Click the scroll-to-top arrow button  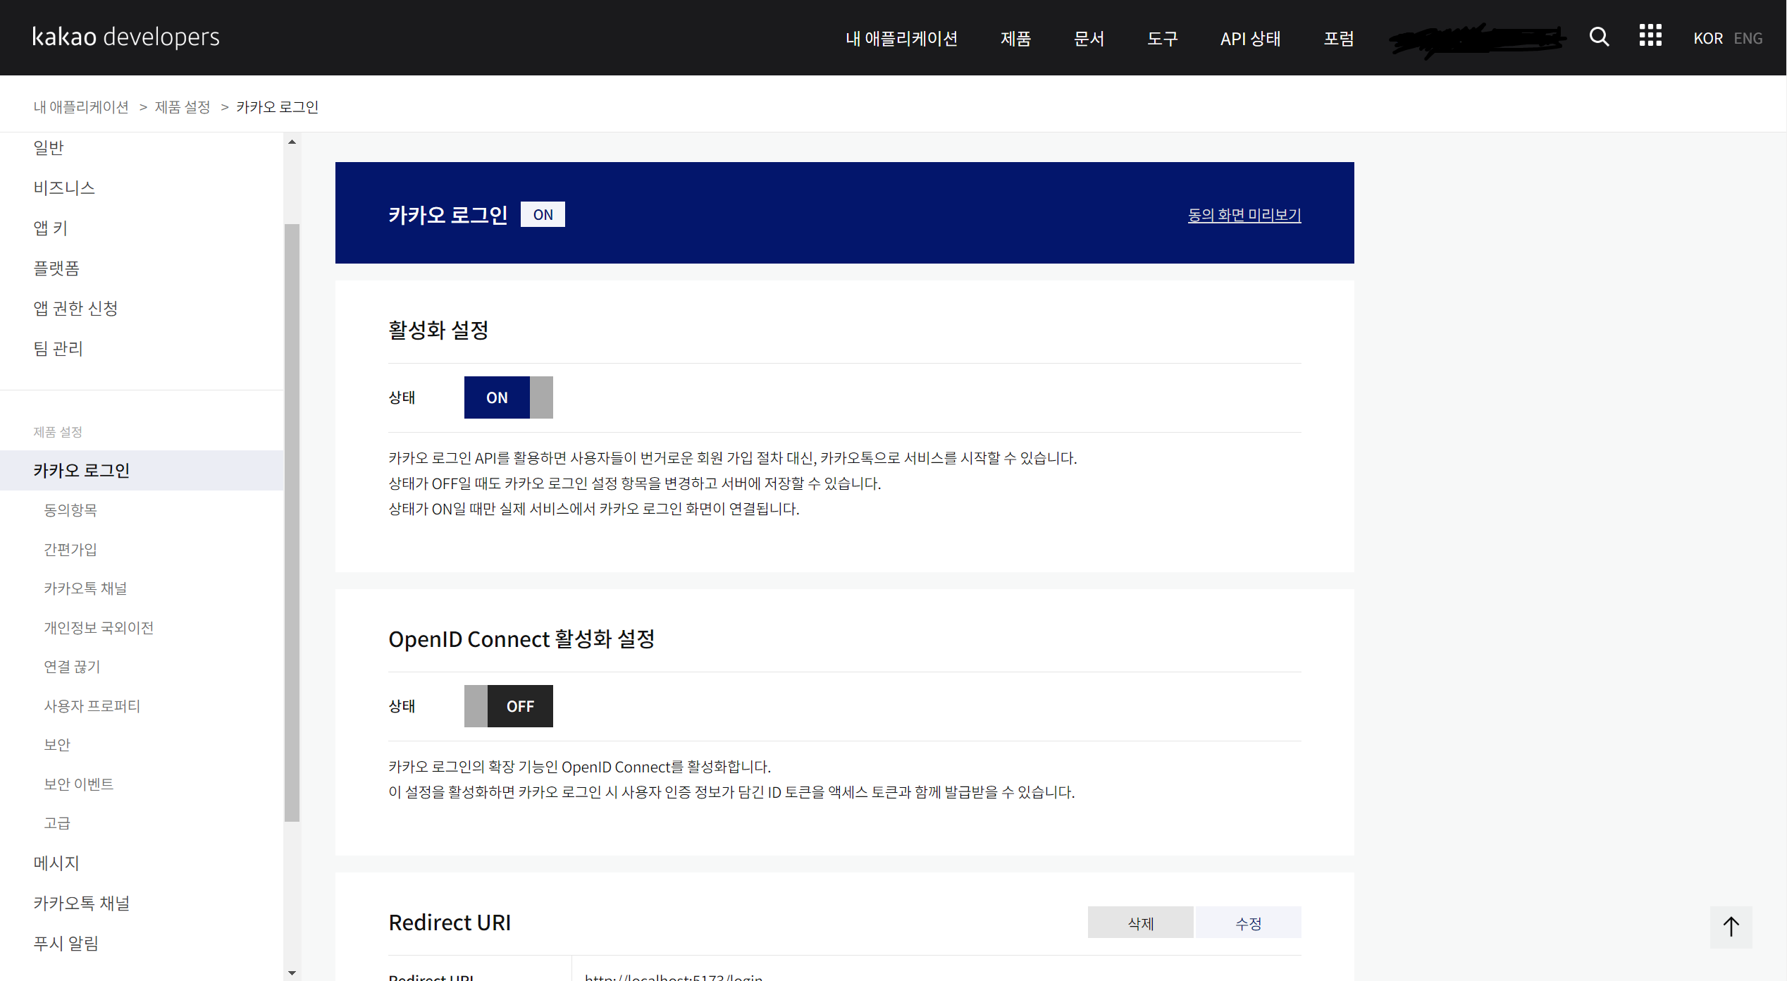coord(1731,926)
